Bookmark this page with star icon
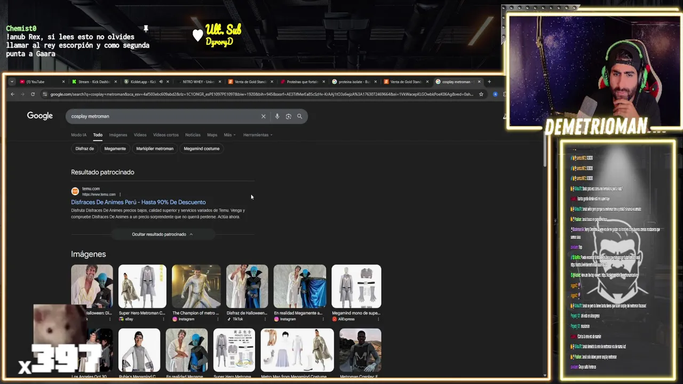The image size is (683, 384). click(481, 94)
